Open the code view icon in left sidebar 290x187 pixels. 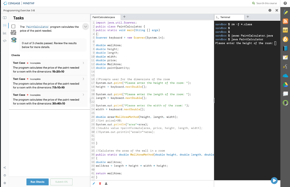(x=4, y=41)
